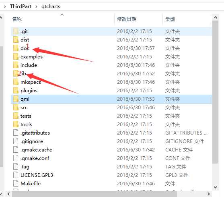Click the 文件夹 type of tools row
Image resolution: width=224 pixels, height=197 pixels.
(x=173, y=124)
